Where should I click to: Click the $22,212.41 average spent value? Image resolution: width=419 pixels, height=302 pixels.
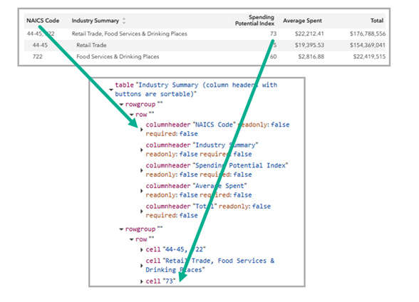[309, 33]
